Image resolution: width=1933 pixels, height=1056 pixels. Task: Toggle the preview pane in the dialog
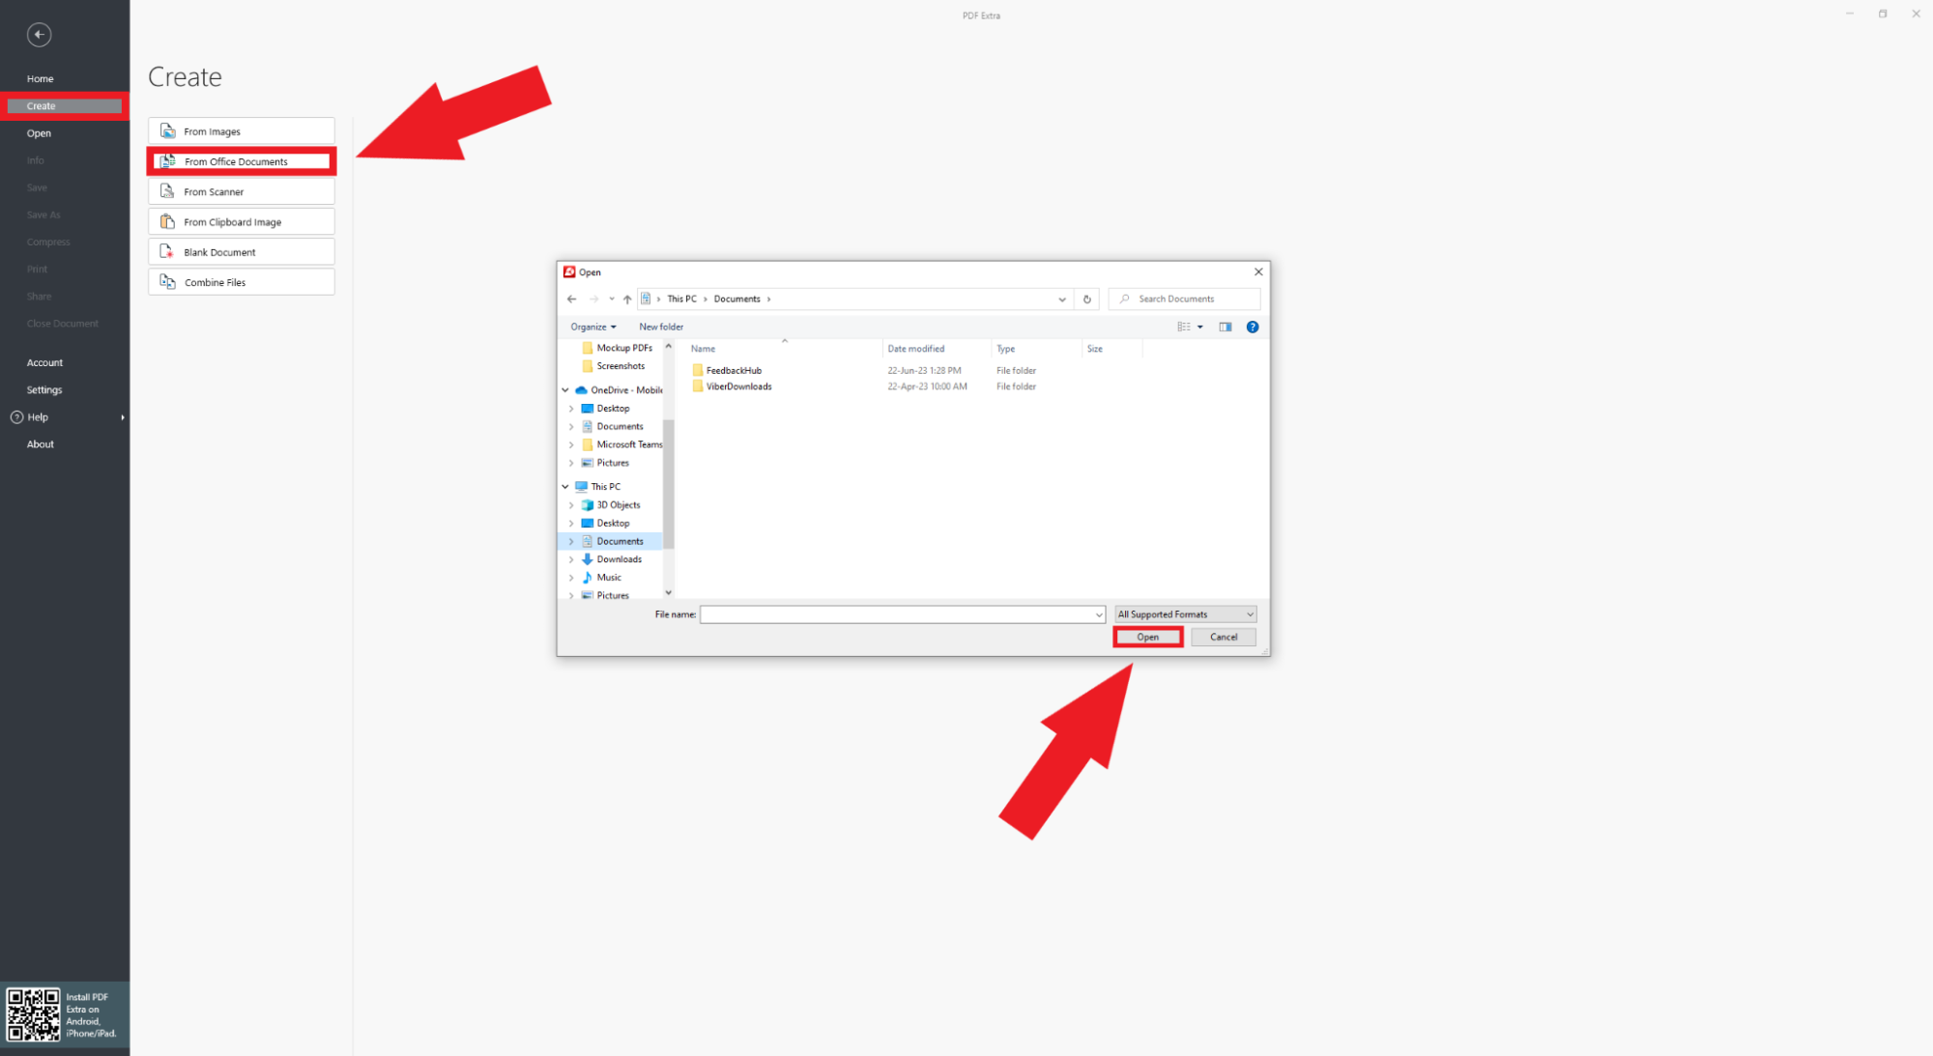coord(1225,327)
